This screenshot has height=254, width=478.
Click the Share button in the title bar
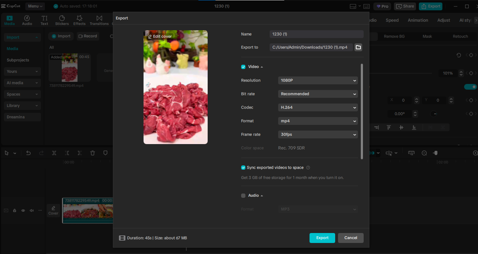tap(405, 6)
